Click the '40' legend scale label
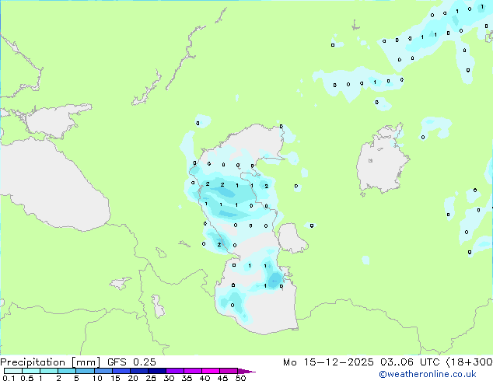Image resolution: width=493 pixels, height=381 pixels. point(205,378)
